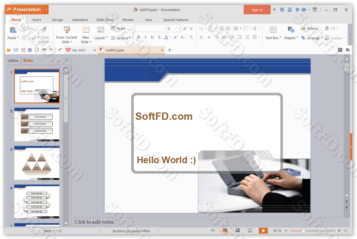Open the font size dropdown
This screenshot has width=357, height=239.
click(179, 29)
